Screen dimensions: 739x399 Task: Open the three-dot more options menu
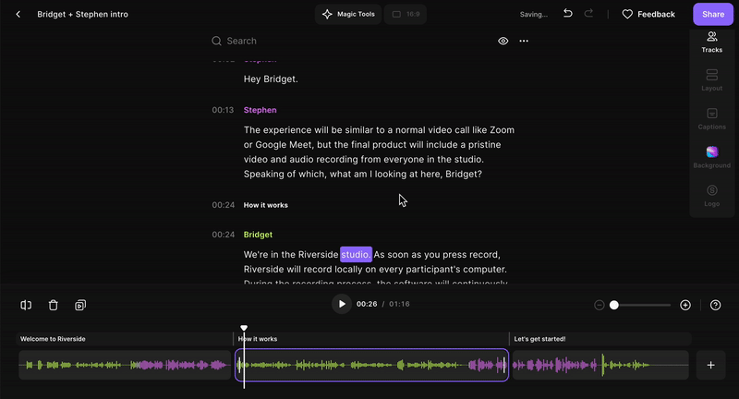524,41
